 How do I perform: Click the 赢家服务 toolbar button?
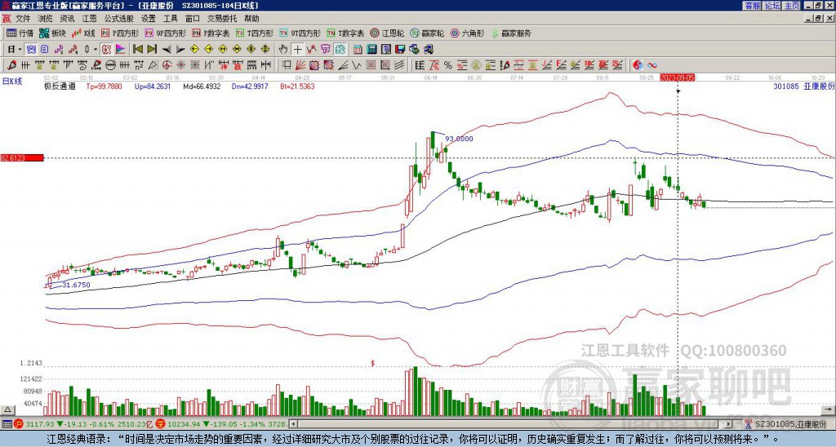[511, 33]
